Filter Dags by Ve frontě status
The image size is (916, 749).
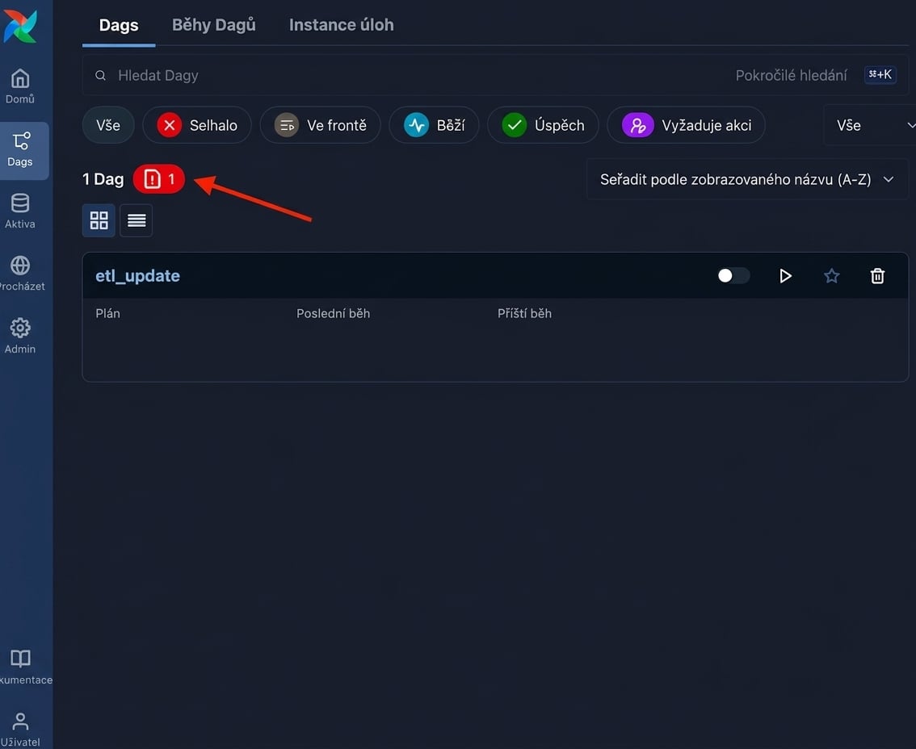[x=320, y=126]
